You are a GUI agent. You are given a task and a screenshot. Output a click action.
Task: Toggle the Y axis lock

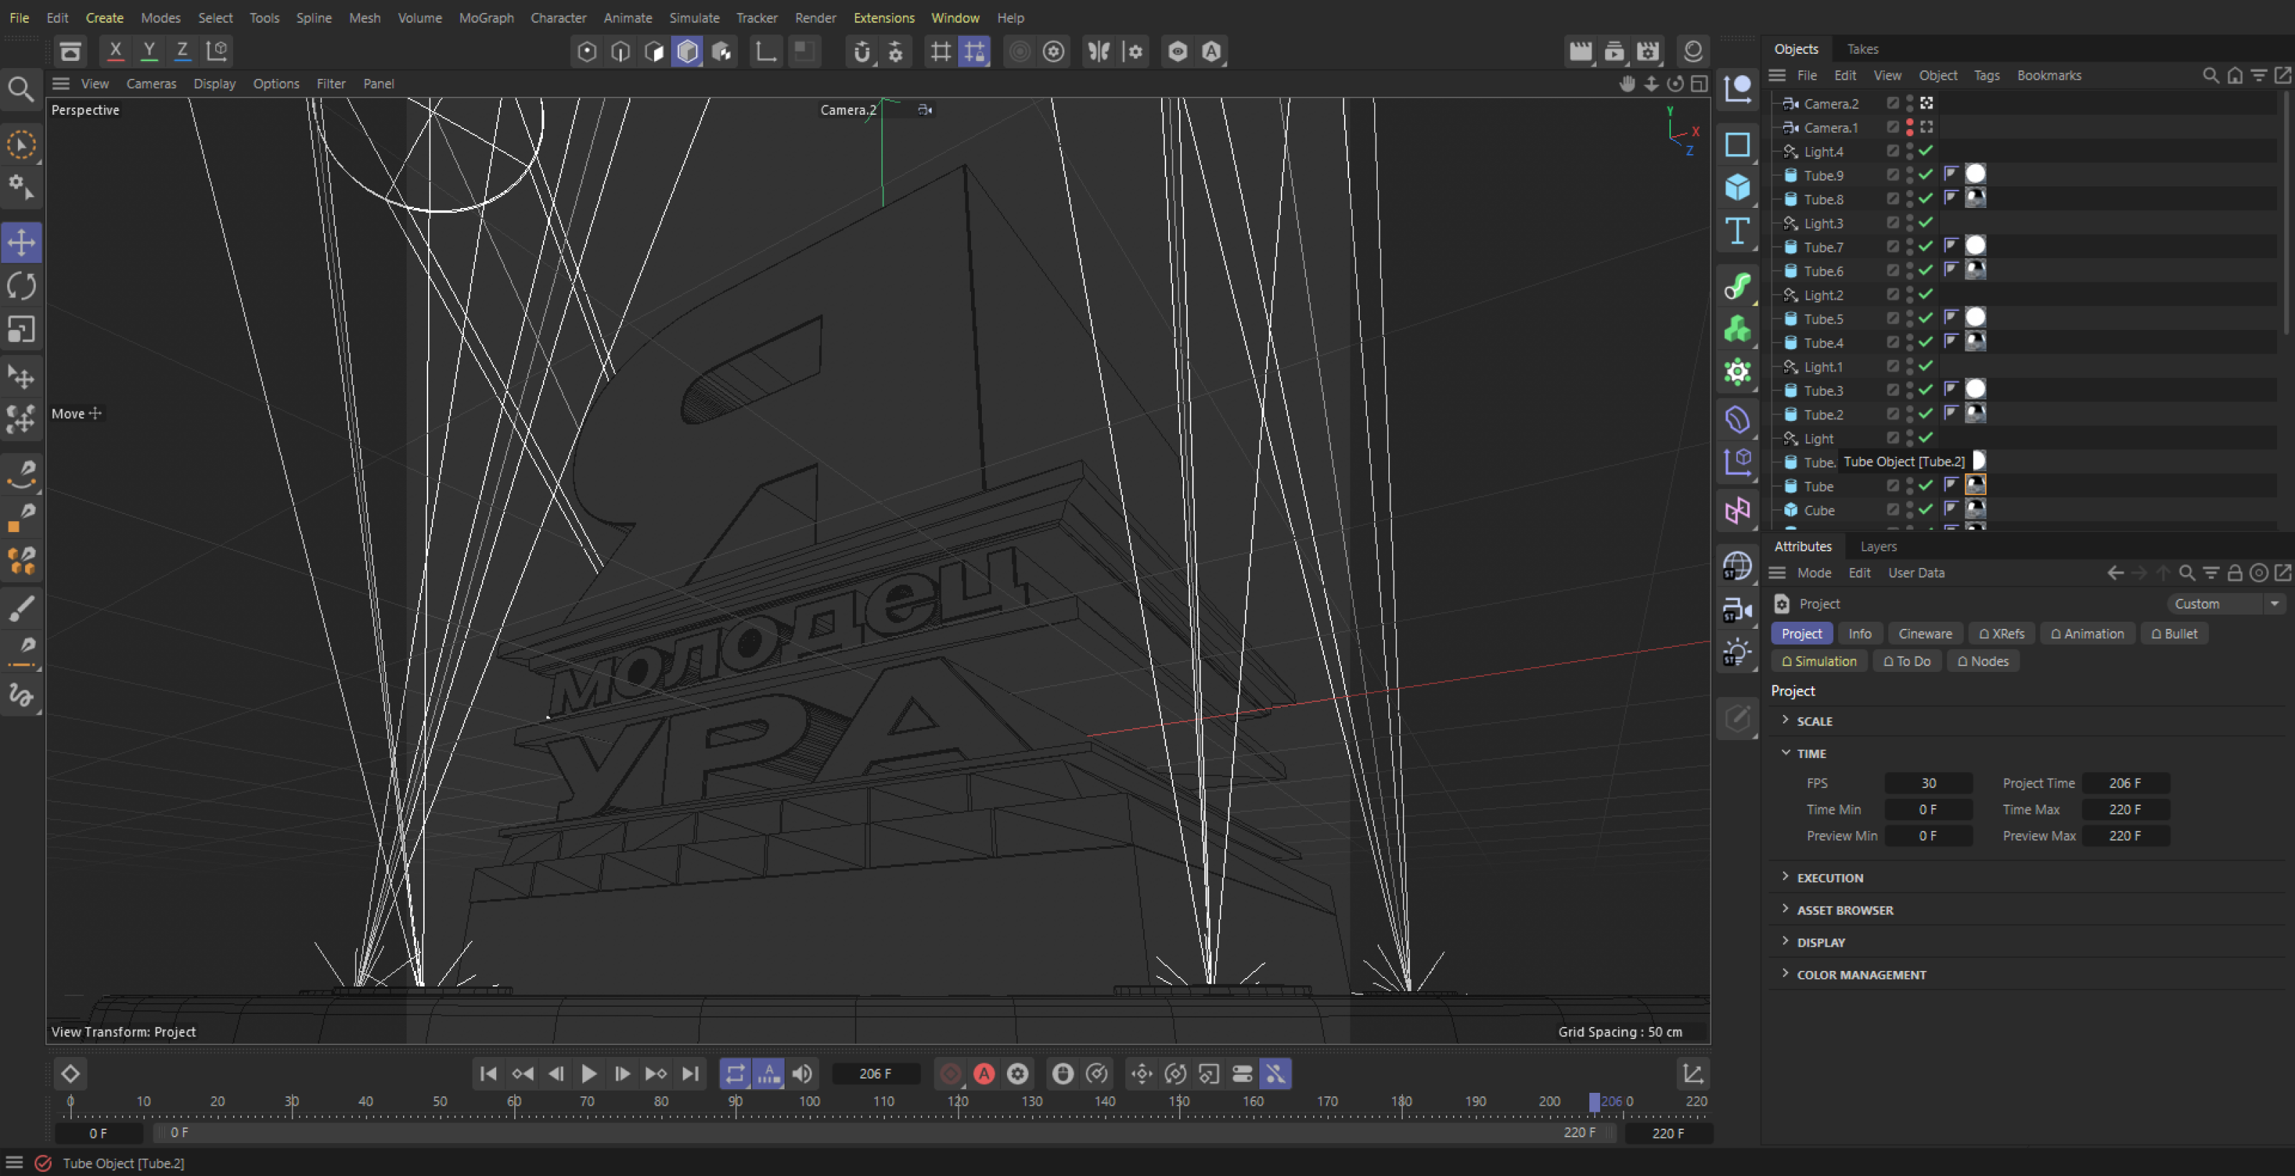click(148, 51)
